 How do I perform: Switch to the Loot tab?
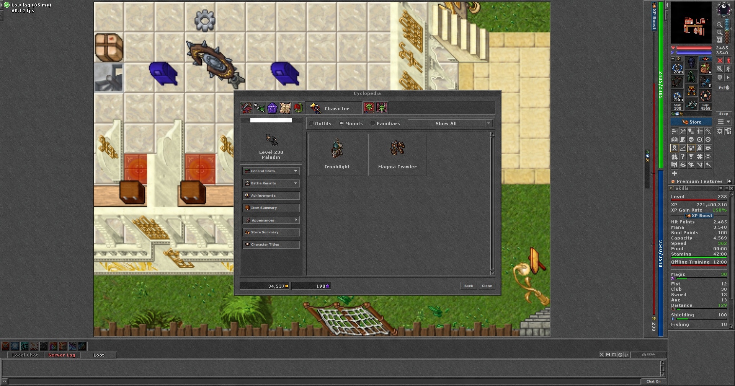[x=99, y=355]
